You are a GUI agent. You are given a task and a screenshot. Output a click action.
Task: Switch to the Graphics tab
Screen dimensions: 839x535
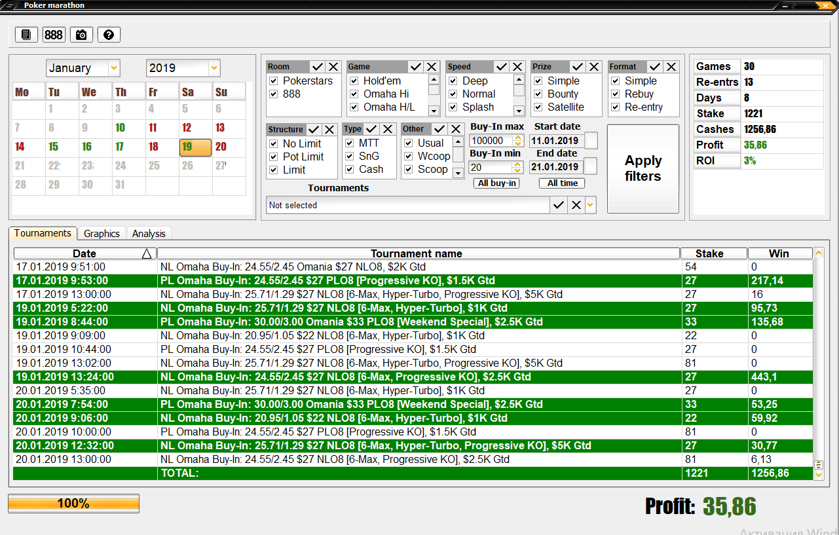point(102,234)
